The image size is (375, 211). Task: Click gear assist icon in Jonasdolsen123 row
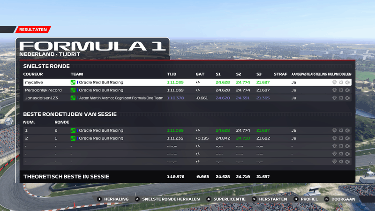[341, 98]
